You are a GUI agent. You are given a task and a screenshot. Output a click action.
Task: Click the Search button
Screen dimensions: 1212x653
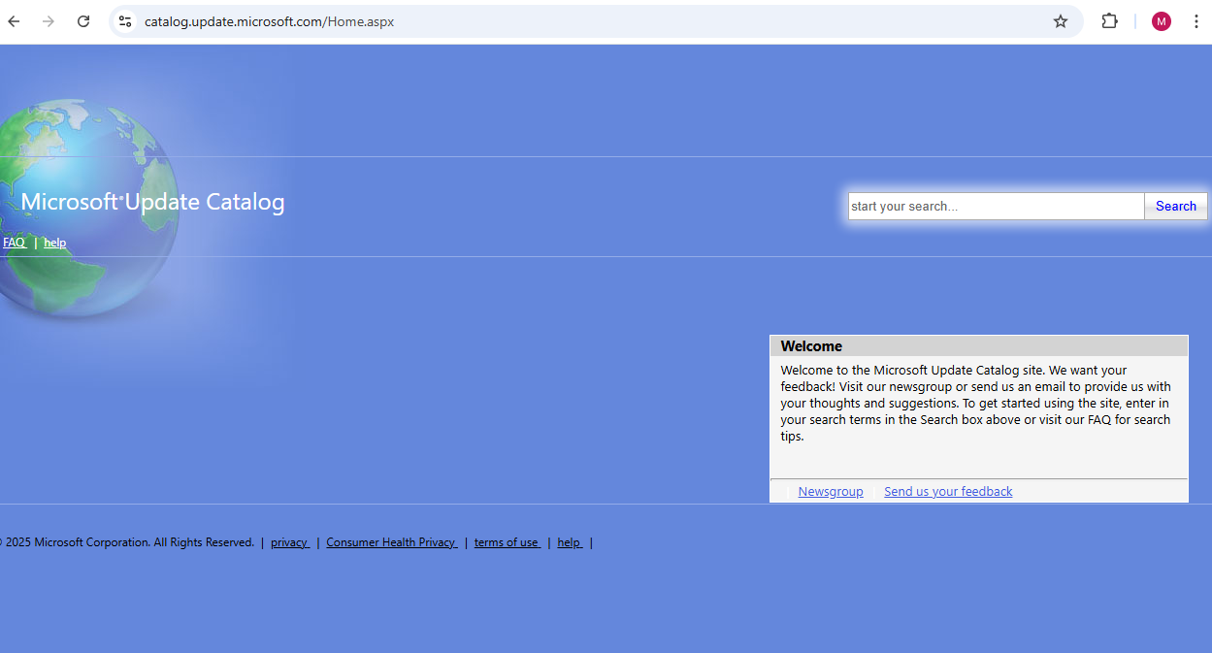[x=1176, y=206]
